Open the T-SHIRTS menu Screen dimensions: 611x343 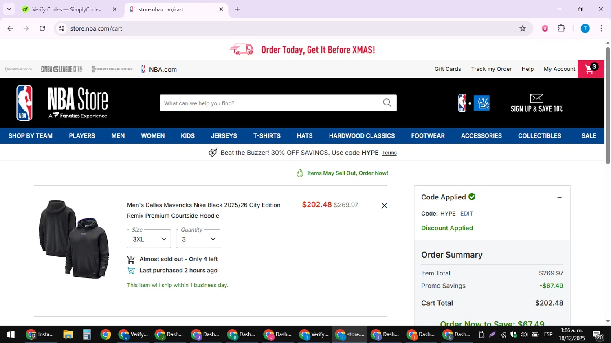tap(267, 136)
